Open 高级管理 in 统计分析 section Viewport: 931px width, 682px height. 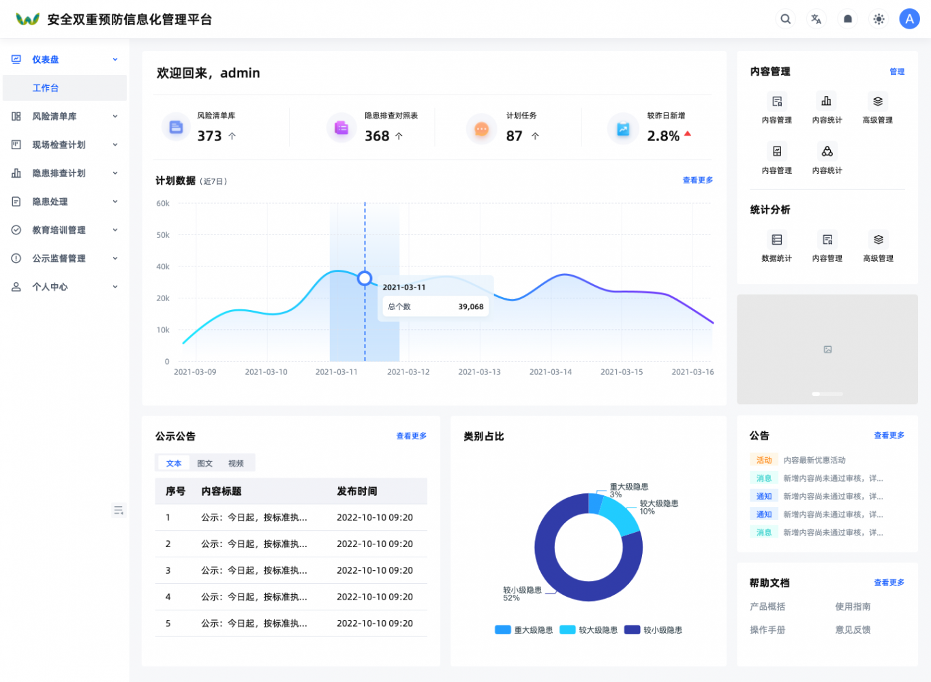coord(878,247)
